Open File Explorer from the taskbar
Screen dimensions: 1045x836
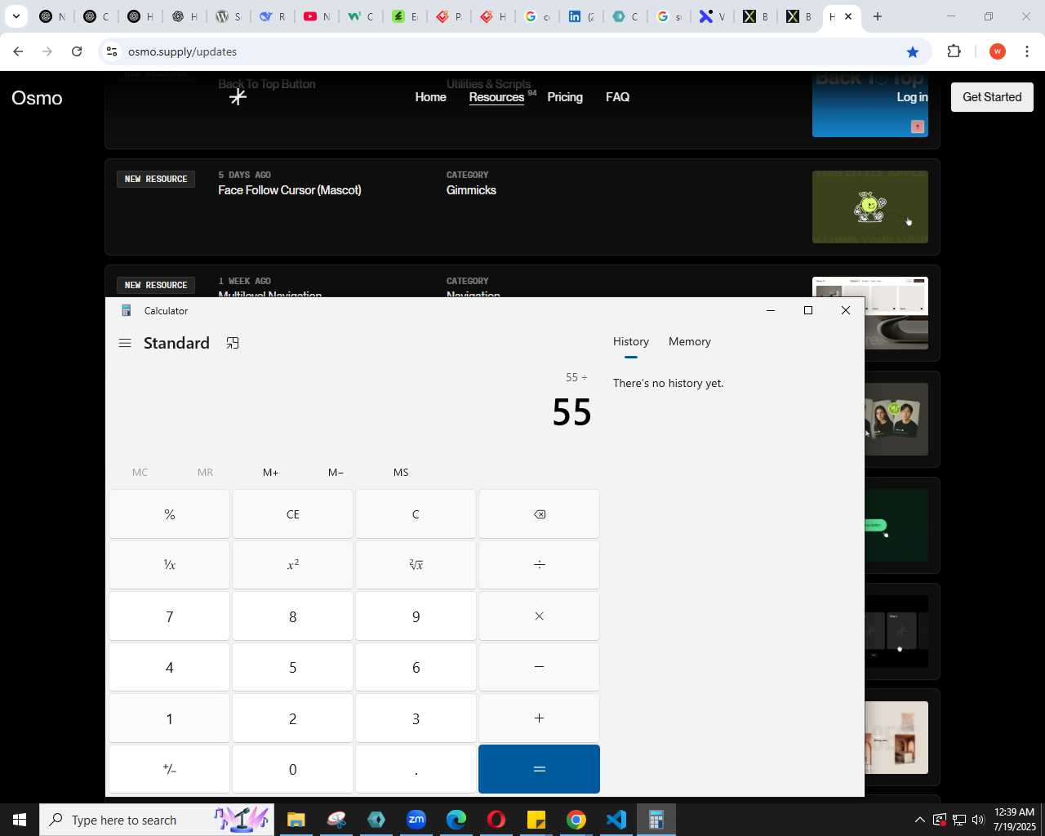pyautogui.click(x=296, y=820)
